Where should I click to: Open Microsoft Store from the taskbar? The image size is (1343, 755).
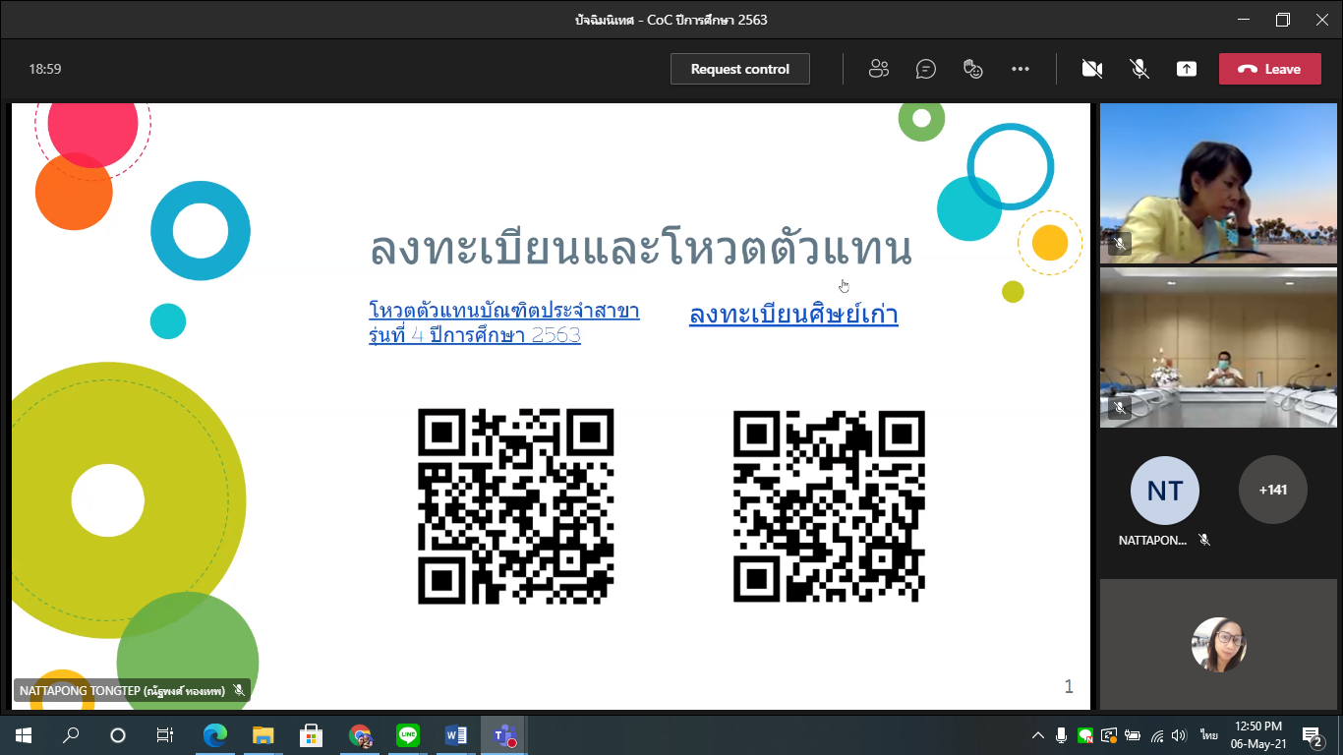tap(311, 734)
